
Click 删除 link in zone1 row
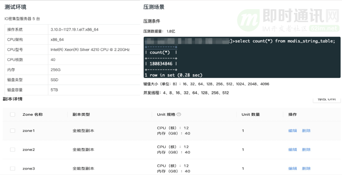coord(306,131)
